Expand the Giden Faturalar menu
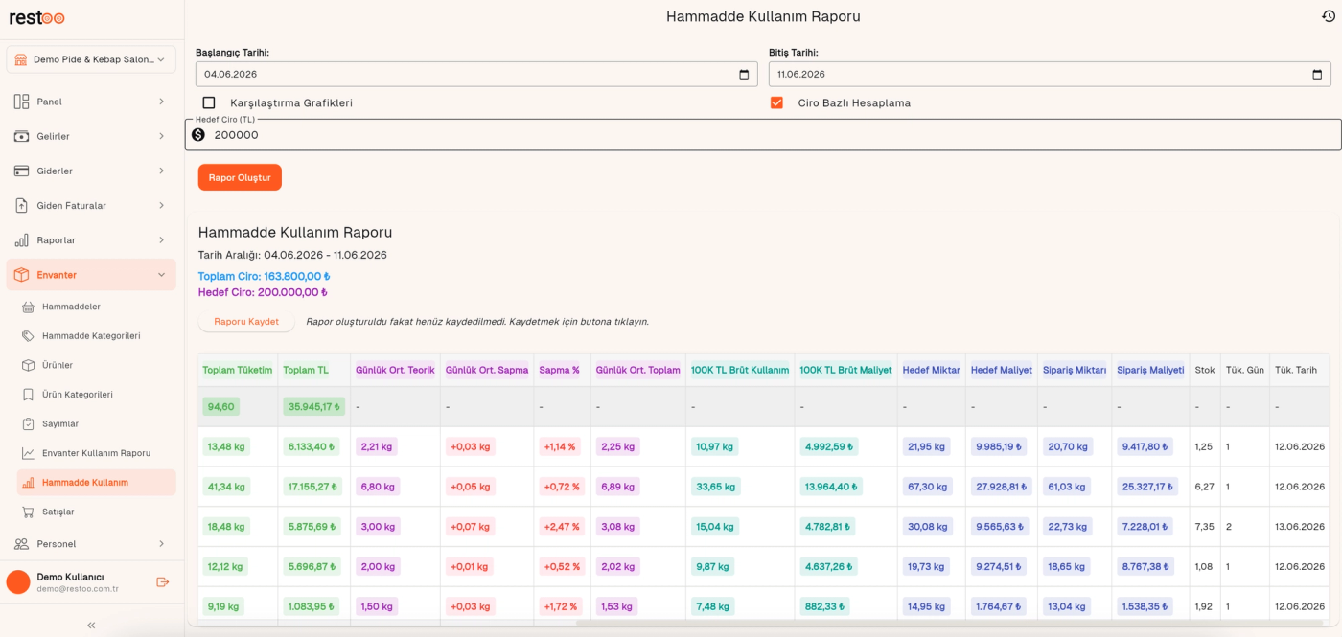The width and height of the screenshot is (1342, 637). [91, 205]
